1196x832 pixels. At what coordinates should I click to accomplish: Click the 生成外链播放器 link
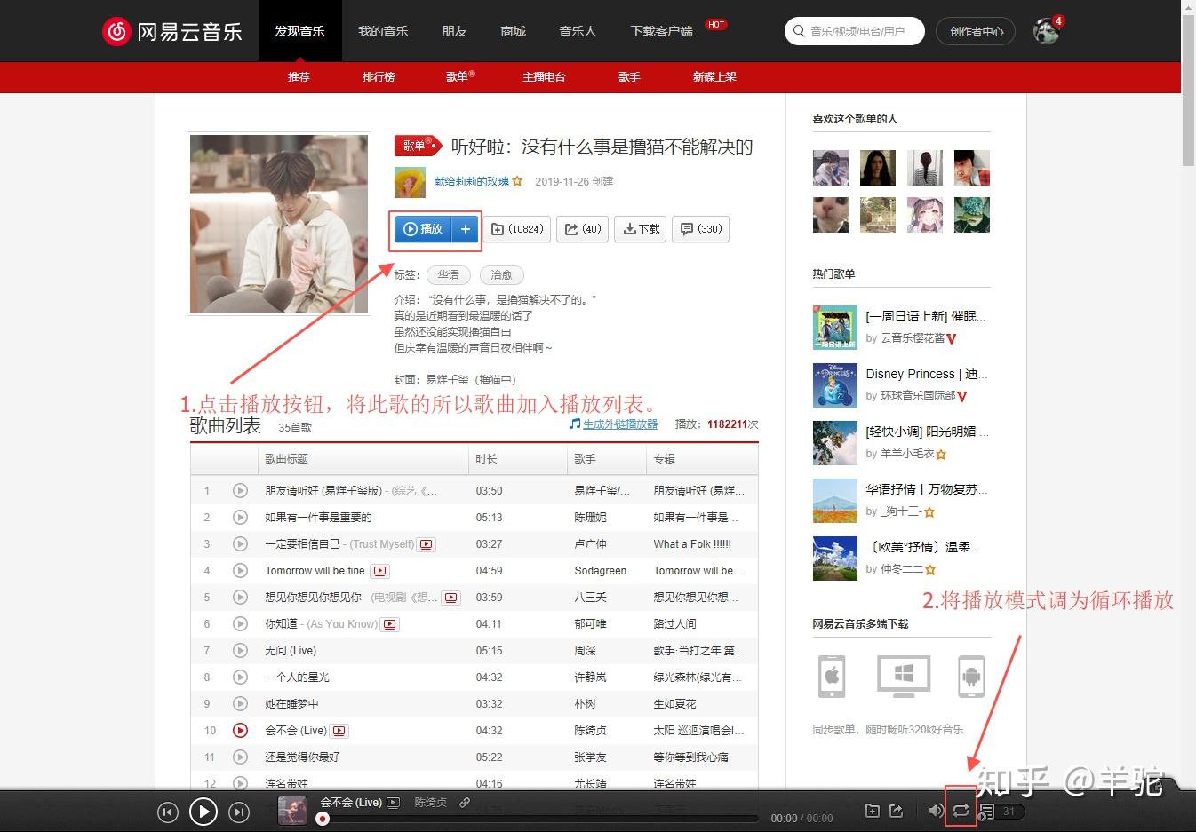(x=620, y=424)
